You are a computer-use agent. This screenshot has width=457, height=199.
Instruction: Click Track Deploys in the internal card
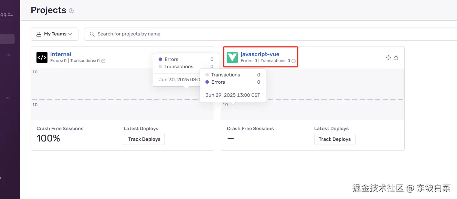(x=144, y=139)
